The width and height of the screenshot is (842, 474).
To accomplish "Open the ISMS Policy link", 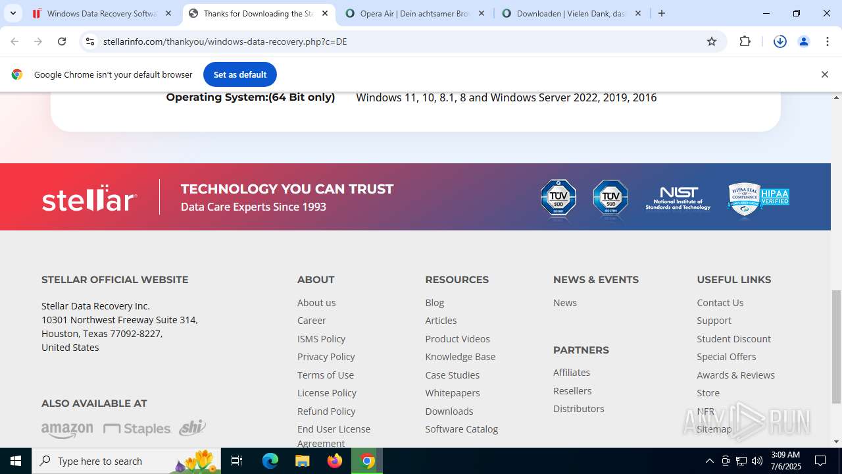I will coord(321,338).
